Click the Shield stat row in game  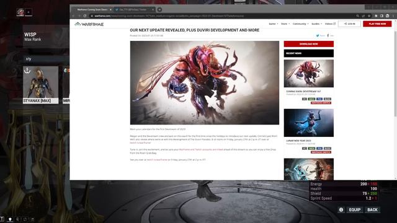point(344,193)
